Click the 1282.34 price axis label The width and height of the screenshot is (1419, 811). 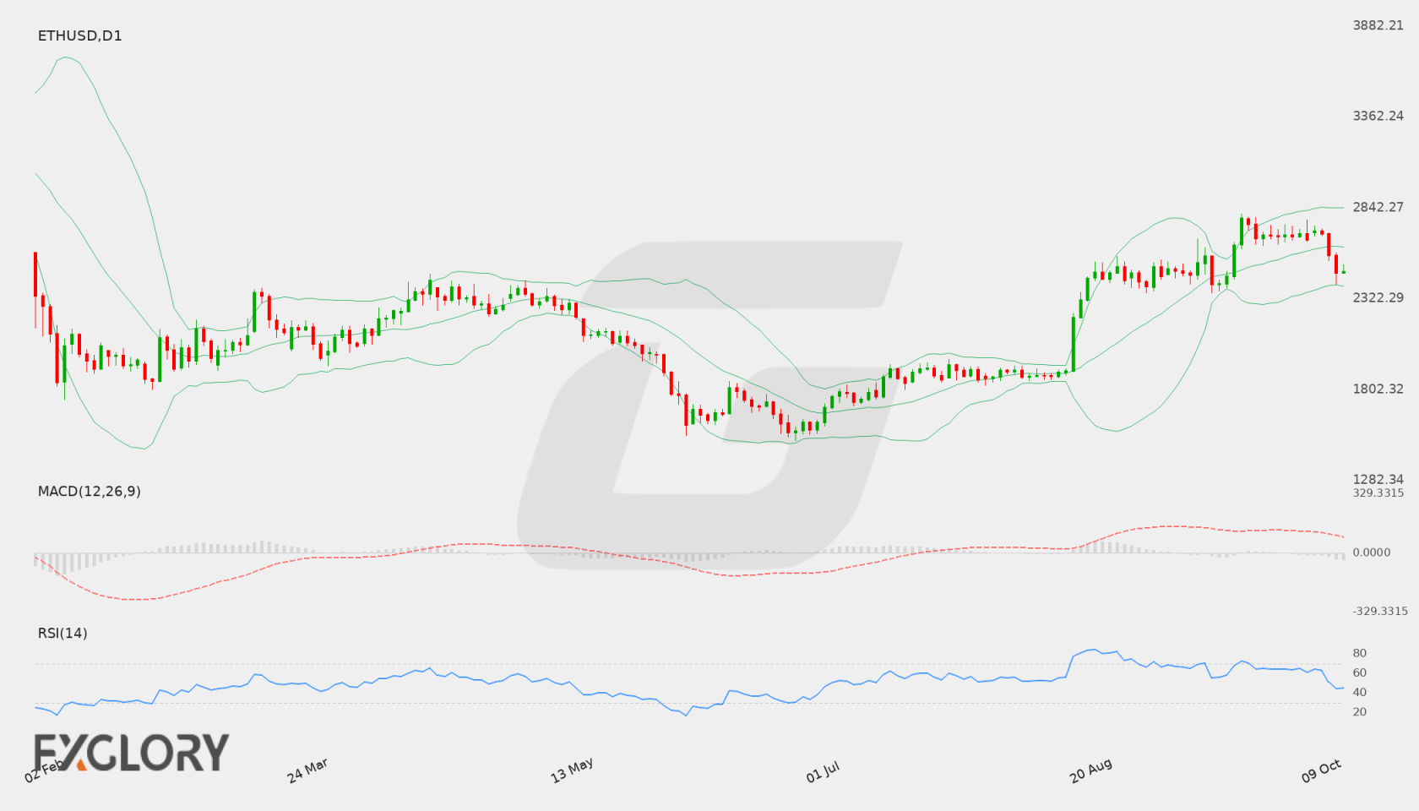coord(1378,479)
